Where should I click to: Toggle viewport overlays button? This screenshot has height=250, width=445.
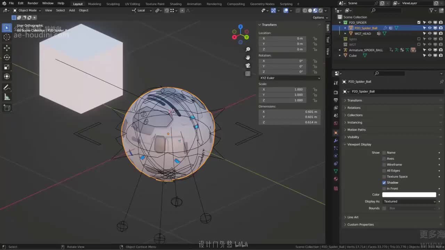(286, 10)
